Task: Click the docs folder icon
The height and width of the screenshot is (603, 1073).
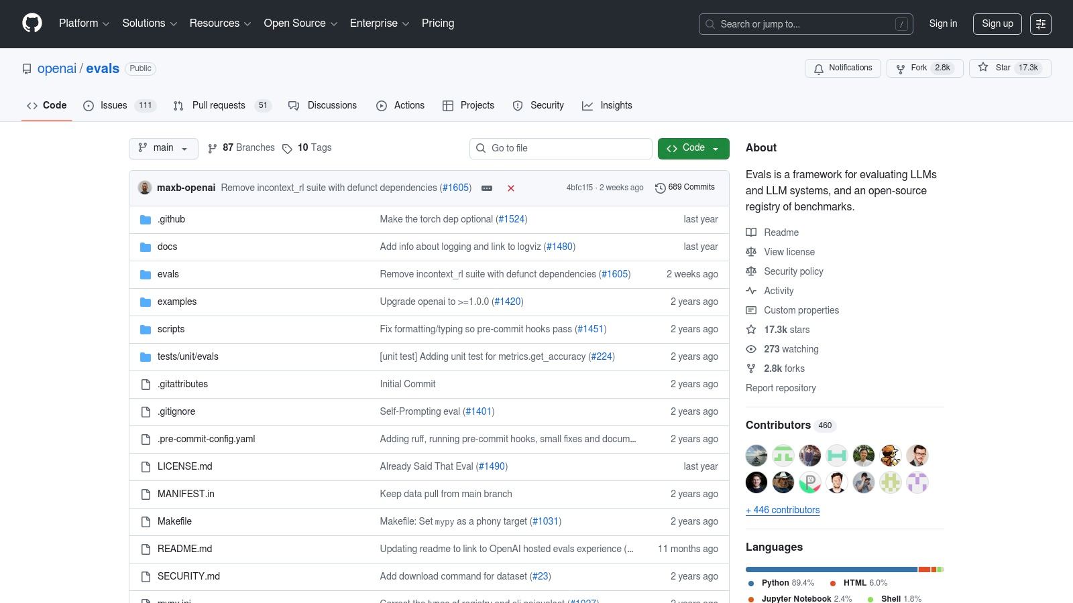Action: coord(146,247)
